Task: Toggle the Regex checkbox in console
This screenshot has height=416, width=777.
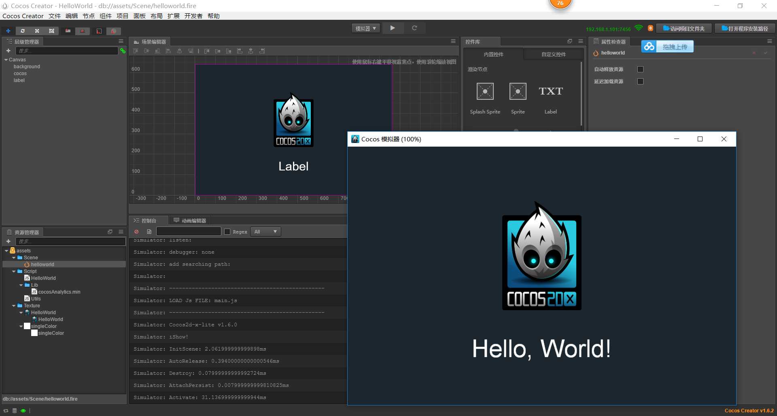Action: [227, 232]
